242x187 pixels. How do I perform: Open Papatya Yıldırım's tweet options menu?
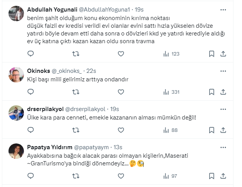pos(223,147)
